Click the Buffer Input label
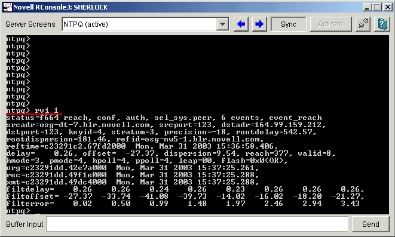The height and width of the screenshot is (237, 395). pyautogui.click(x=25, y=224)
